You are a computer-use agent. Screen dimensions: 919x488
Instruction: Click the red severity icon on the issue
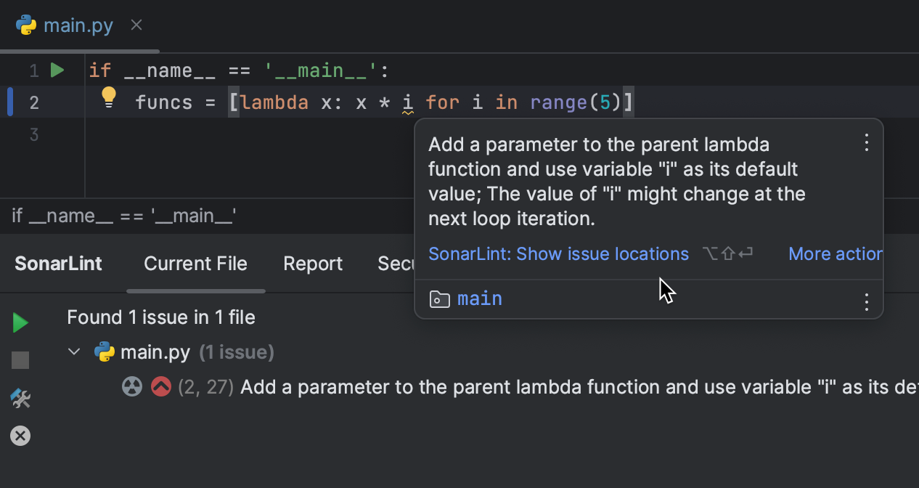tap(160, 387)
